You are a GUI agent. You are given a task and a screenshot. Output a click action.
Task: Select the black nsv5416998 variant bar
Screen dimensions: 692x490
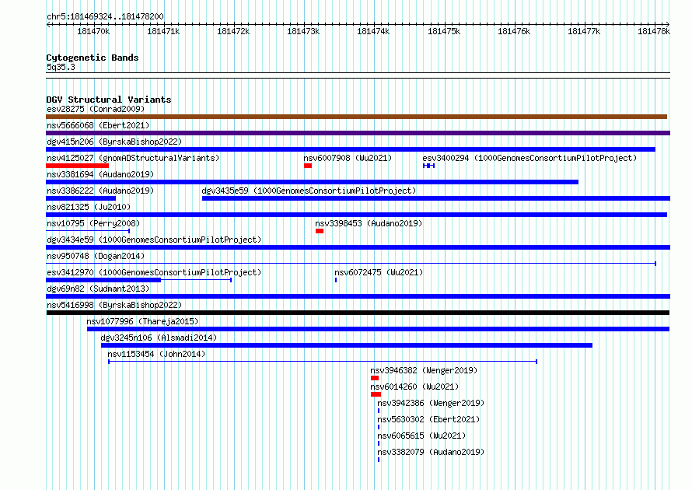(x=358, y=313)
